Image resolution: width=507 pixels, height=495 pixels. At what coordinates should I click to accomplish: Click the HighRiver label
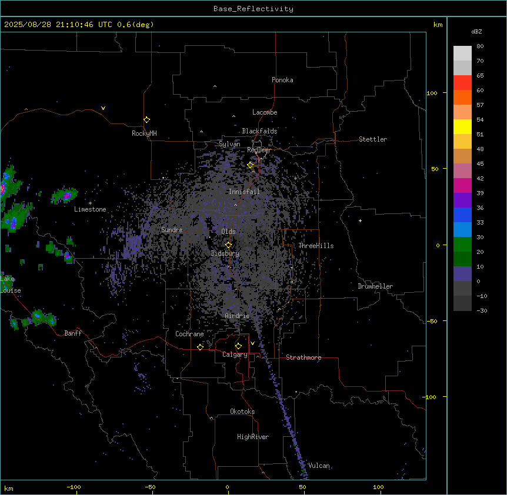pyautogui.click(x=253, y=437)
